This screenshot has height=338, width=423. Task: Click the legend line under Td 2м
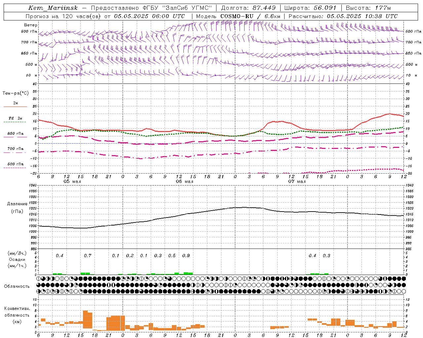[15, 122]
